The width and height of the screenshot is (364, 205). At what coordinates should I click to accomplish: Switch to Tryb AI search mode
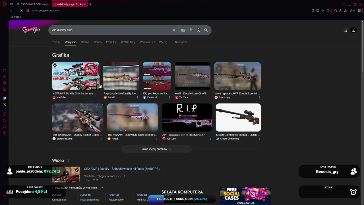(x=56, y=42)
